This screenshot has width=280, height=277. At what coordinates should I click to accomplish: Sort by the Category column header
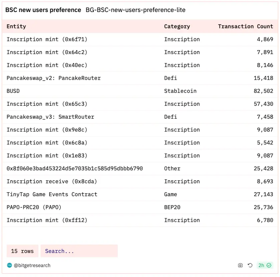(x=177, y=26)
